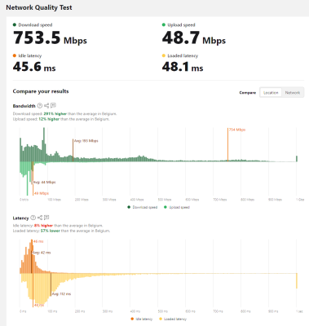Viewport: 309px width, 326px height.
Task: Click the 753.5 Mbps download speed value
Action: pyautogui.click(x=50, y=37)
